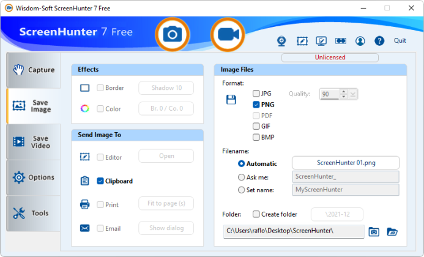Viewport: 424px width, 257px height.
Task: Click the Fit to page (s) button
Action: coord(166,203)
